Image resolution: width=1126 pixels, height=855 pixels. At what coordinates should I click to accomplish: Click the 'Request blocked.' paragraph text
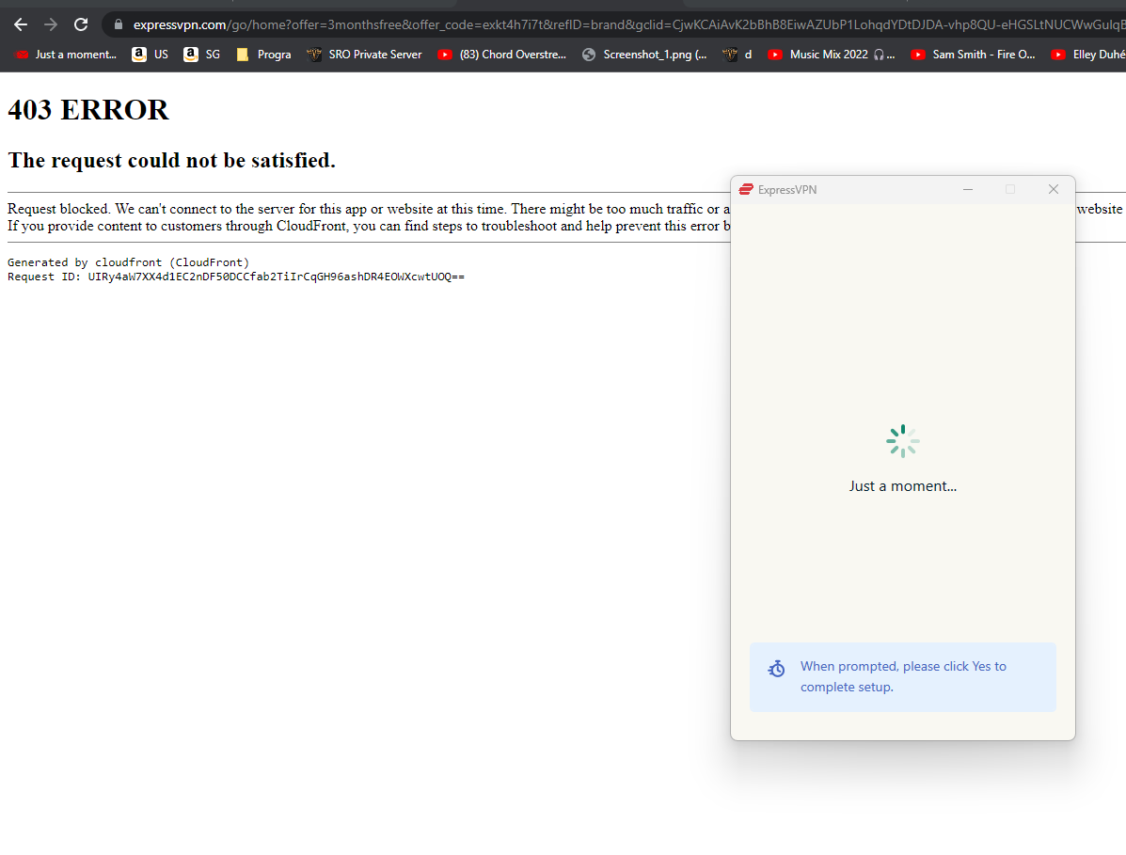[369, 216]
